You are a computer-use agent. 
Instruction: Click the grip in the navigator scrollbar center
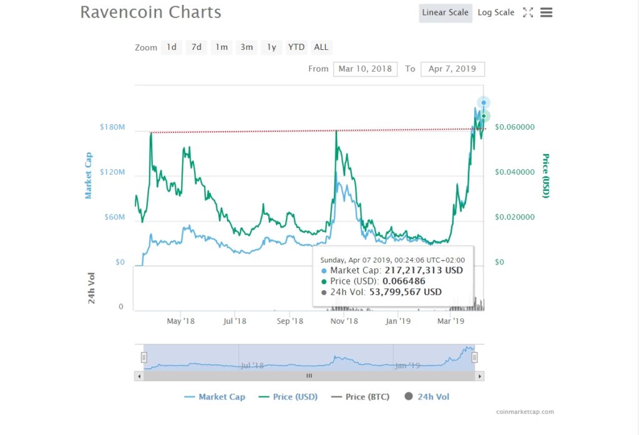309,376
